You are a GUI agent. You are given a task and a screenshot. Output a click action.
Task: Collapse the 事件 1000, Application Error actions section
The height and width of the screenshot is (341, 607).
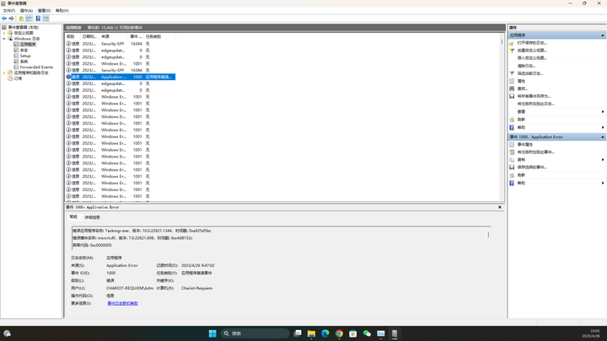(602, 137)
